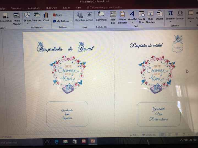Toggle the Notes pane in status bar

pos(134,135)
